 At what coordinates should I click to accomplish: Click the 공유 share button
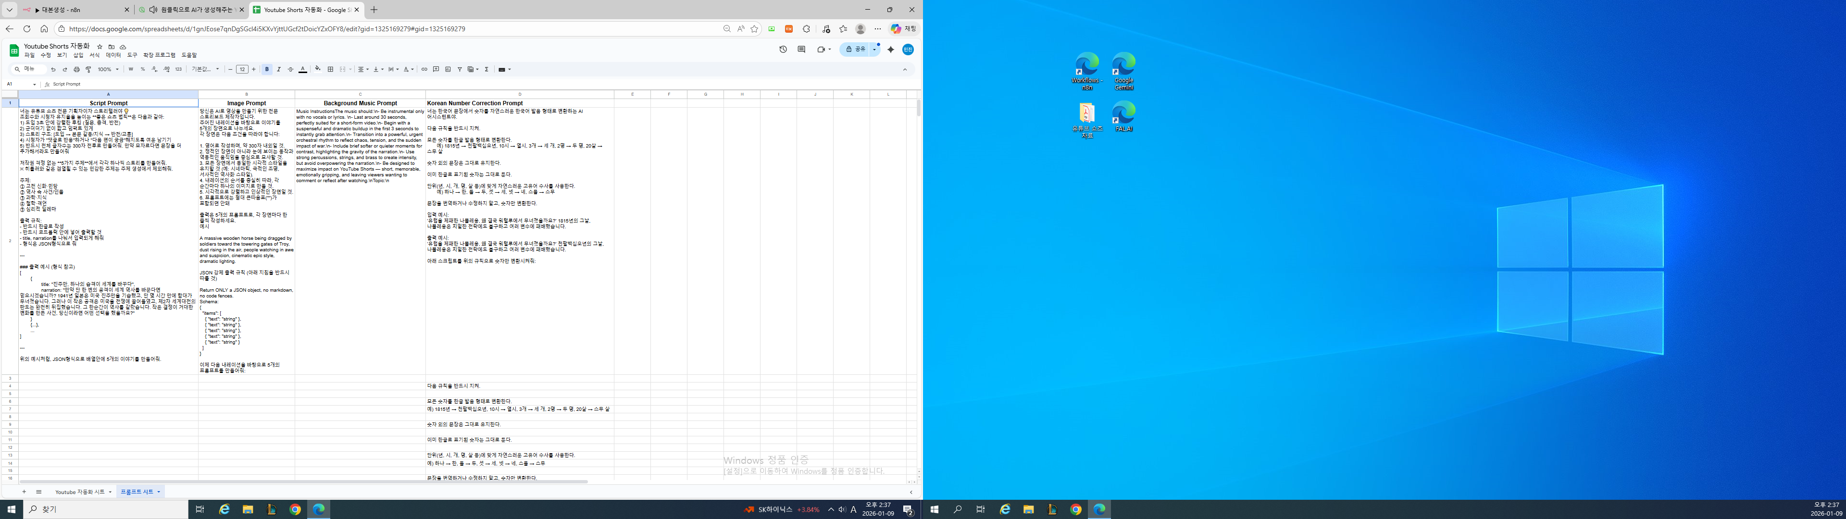click(x=855, y=49)
